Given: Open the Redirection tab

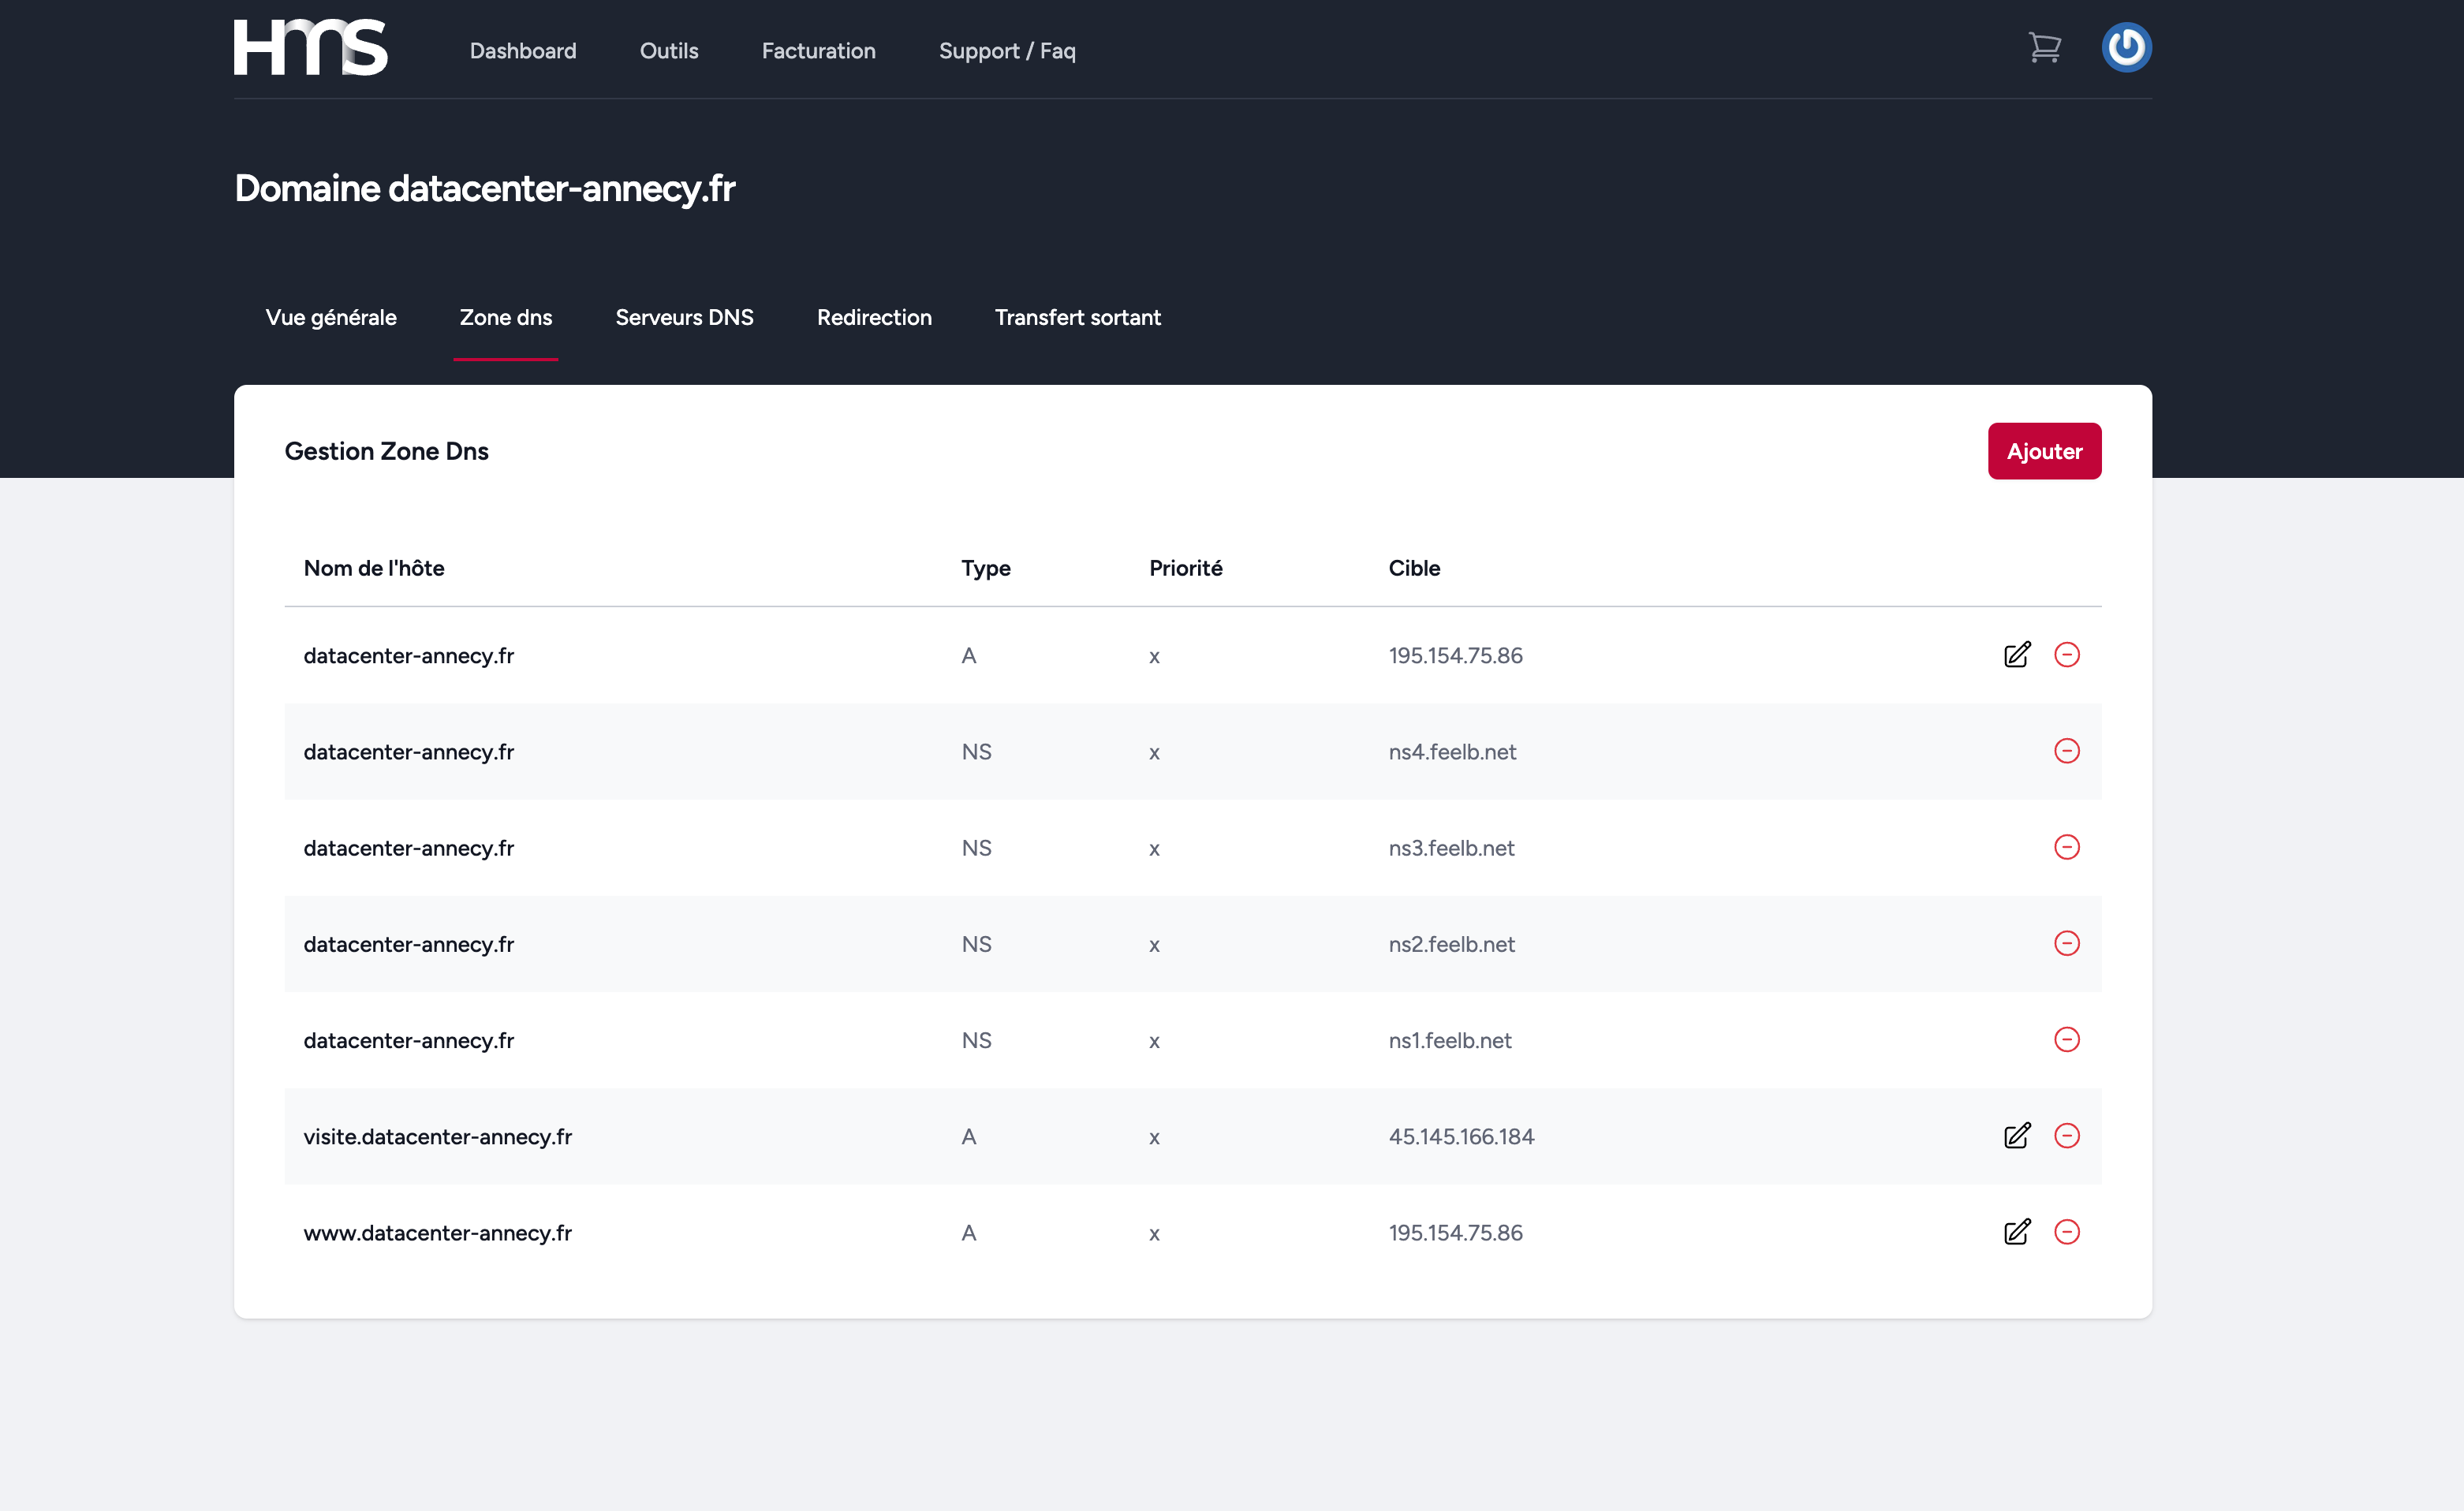Looking at the screenshot, I should 873,317.
